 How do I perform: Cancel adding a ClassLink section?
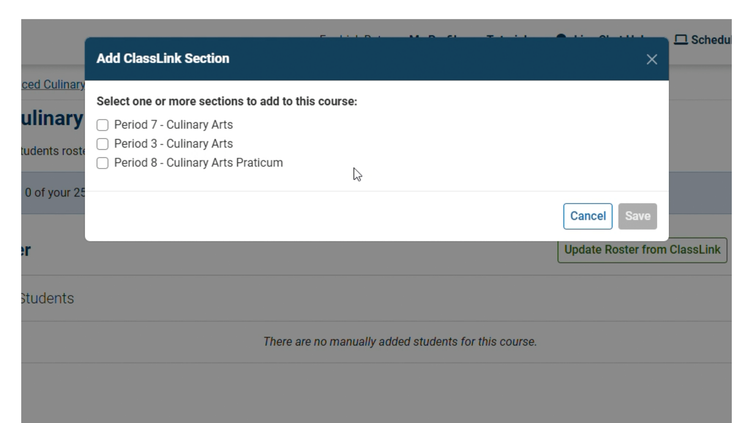tap(587, 216)
